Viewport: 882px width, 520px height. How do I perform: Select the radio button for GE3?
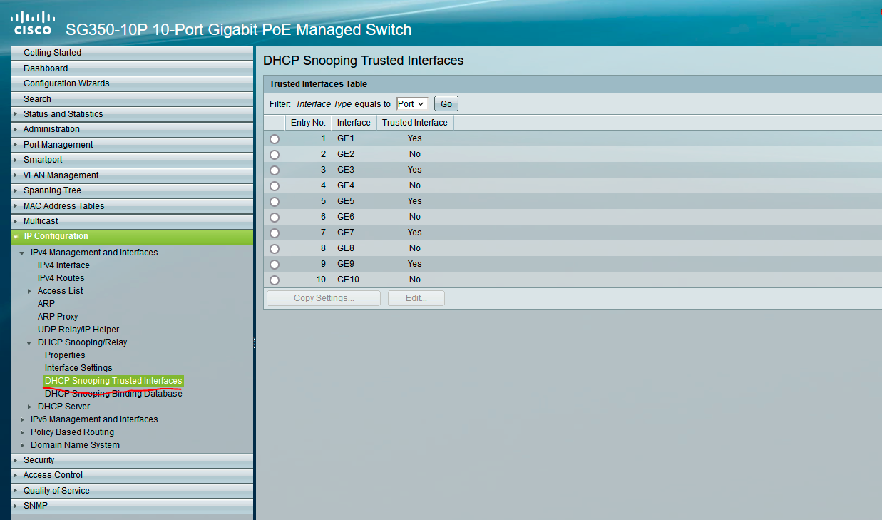coord(275,170)
